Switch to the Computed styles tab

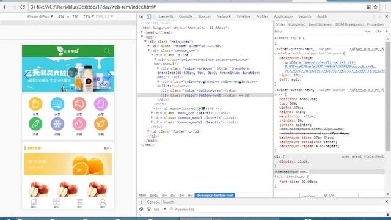(x=297, y=24)
